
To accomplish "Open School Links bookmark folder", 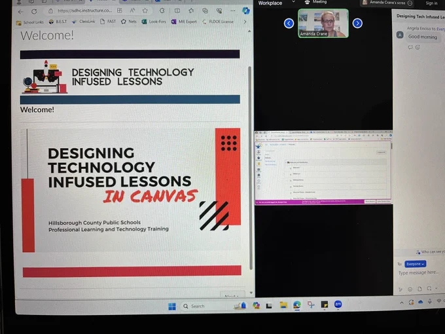I will tap(30, 22).
